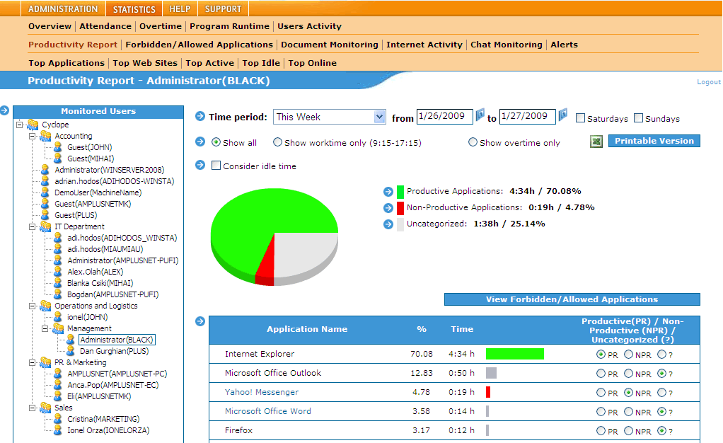723x443 pixels.
Task: Collapse the IT Department tree node
Action: (33, 227)
